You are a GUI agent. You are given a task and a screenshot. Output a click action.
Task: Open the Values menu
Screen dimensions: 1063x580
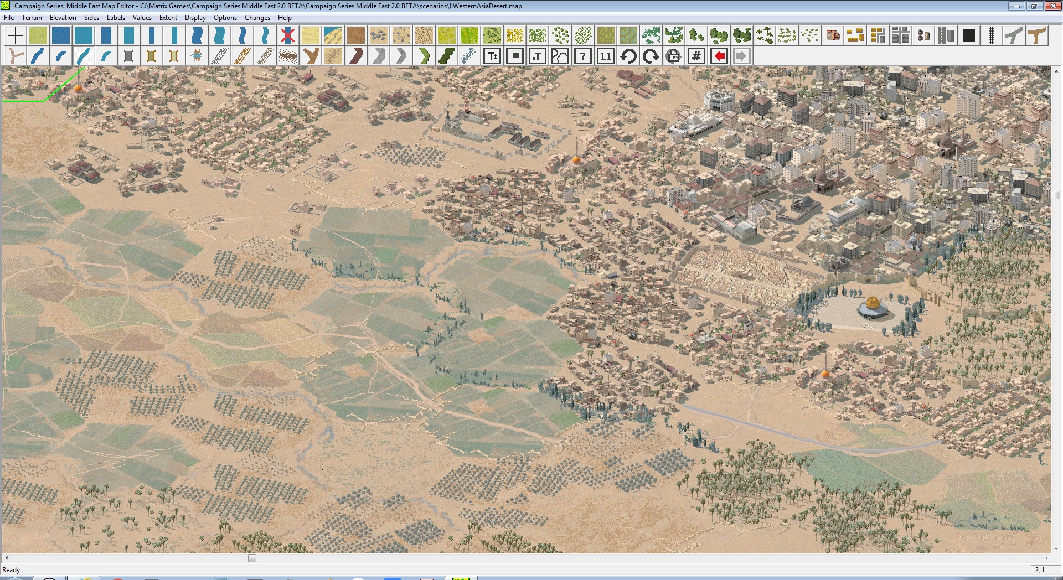[x=142, y=18]
